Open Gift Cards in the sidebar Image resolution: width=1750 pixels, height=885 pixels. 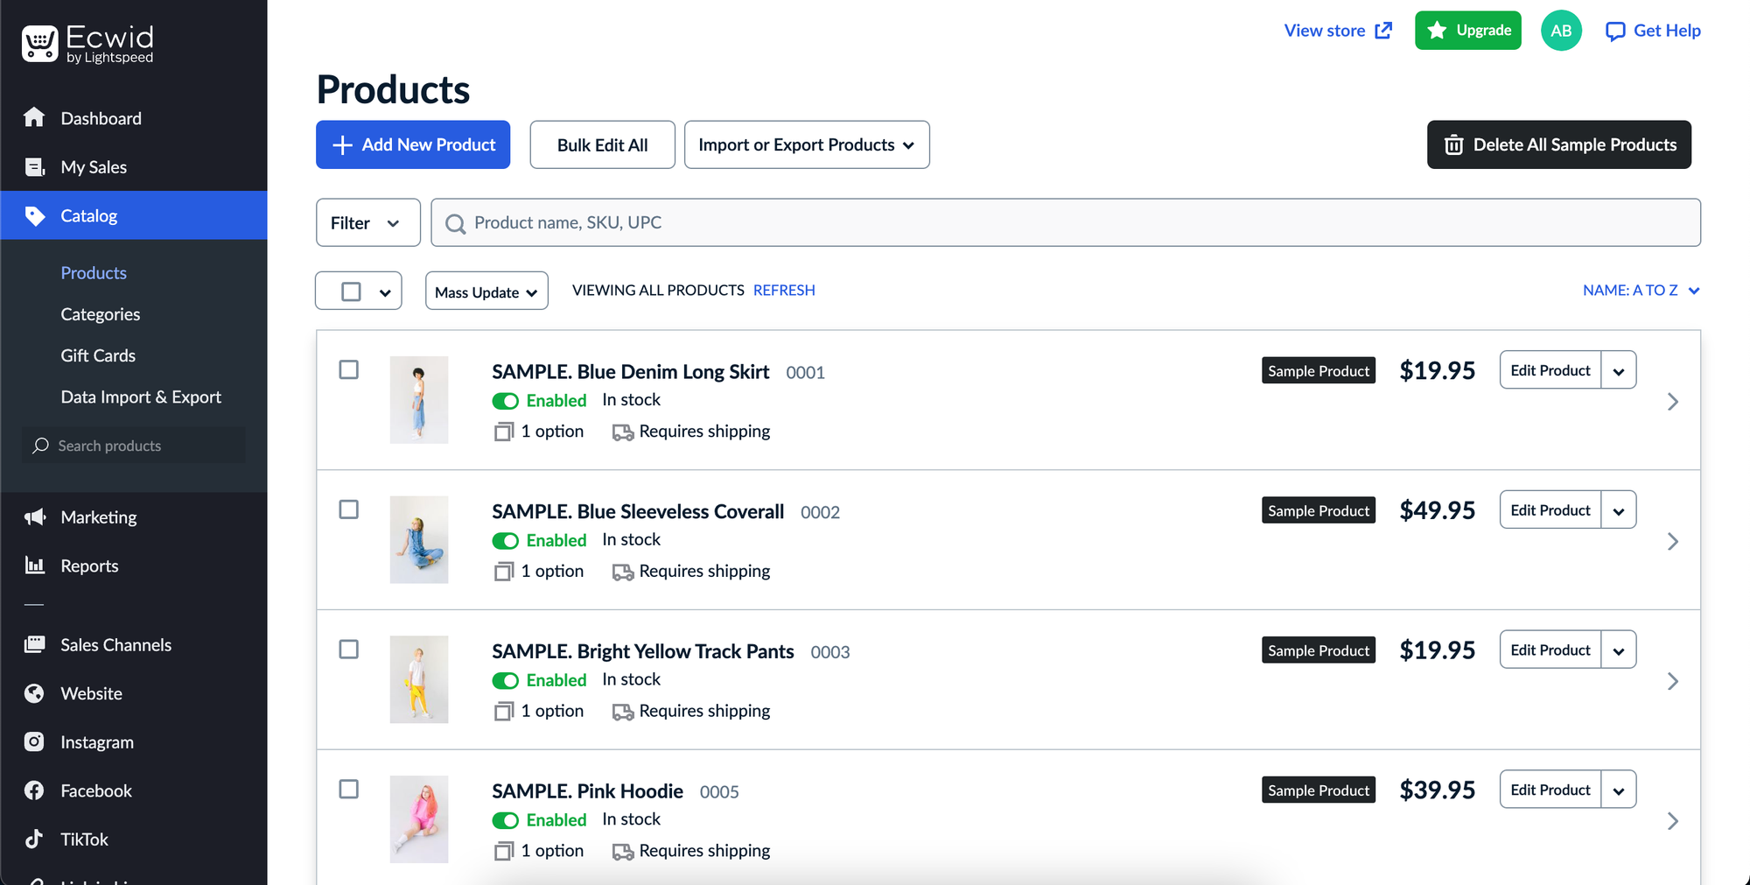[98, 355]
